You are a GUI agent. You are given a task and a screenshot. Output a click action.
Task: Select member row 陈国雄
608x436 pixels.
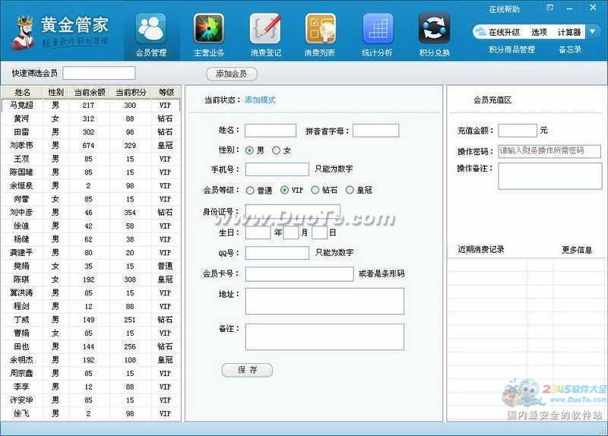coord(90,172)
